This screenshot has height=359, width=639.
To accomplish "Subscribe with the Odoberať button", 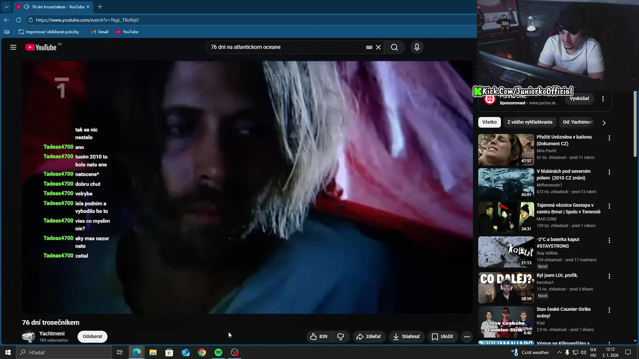I will [x=92, y=337].
